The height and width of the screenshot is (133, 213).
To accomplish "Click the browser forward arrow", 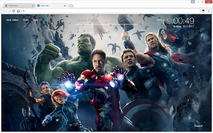I will coord(9,11).
